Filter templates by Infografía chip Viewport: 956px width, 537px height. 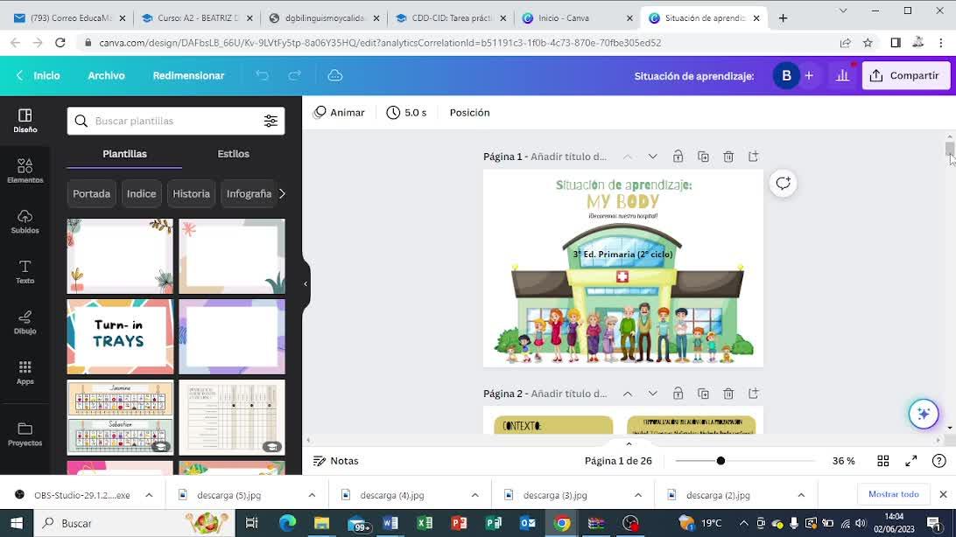point(248,193)
